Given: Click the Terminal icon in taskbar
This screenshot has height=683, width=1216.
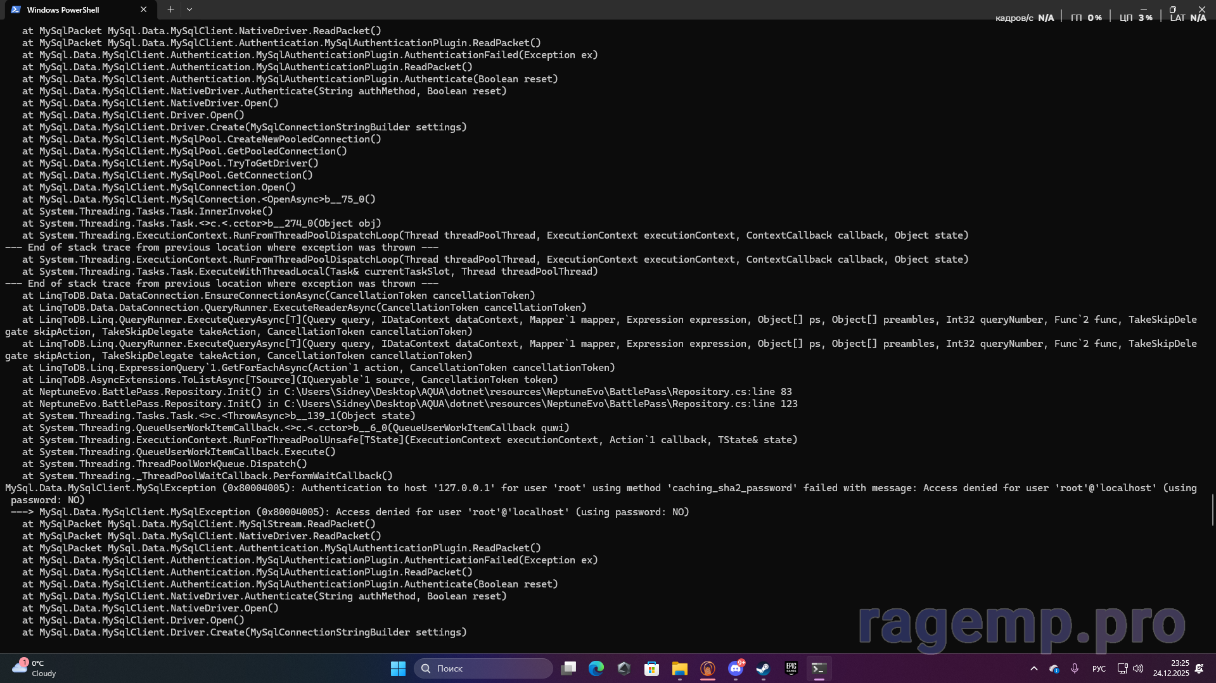Looking at the screenshot, I should (x=819, y=668).
